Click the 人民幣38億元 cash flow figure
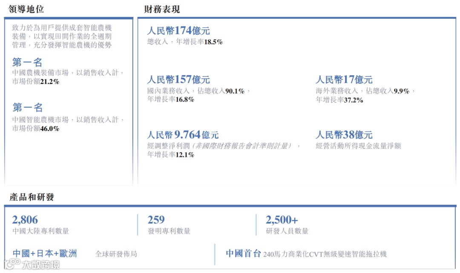 pyautogui.click(x=344, y=135)
